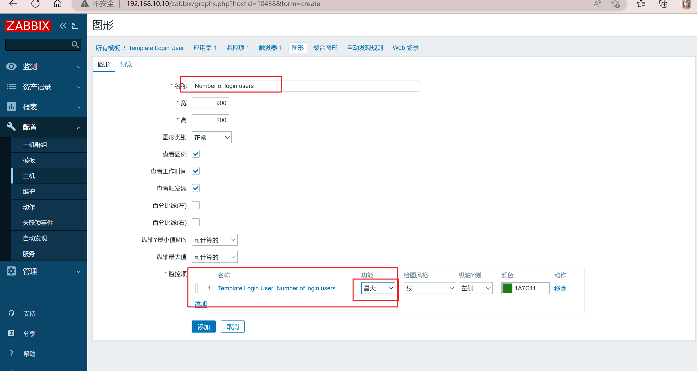Uncheck the 查看触发器 checkbox
This screenshot has height=371, width=697.
196,188
